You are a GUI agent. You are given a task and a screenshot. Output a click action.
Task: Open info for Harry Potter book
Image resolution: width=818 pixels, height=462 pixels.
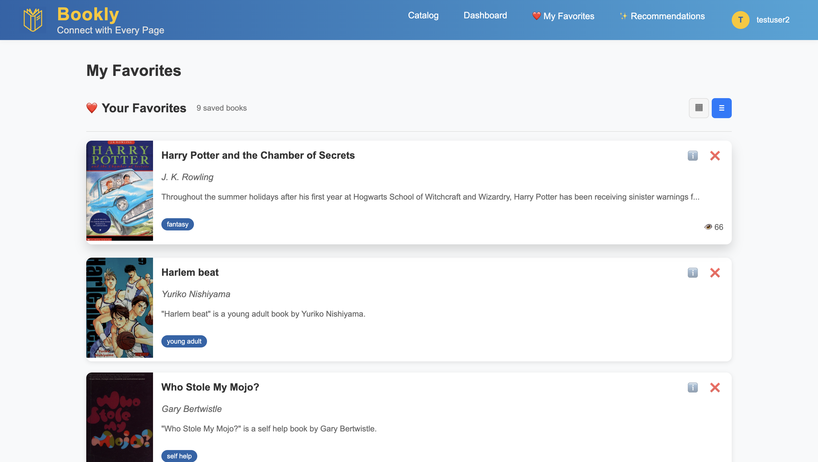693,156
